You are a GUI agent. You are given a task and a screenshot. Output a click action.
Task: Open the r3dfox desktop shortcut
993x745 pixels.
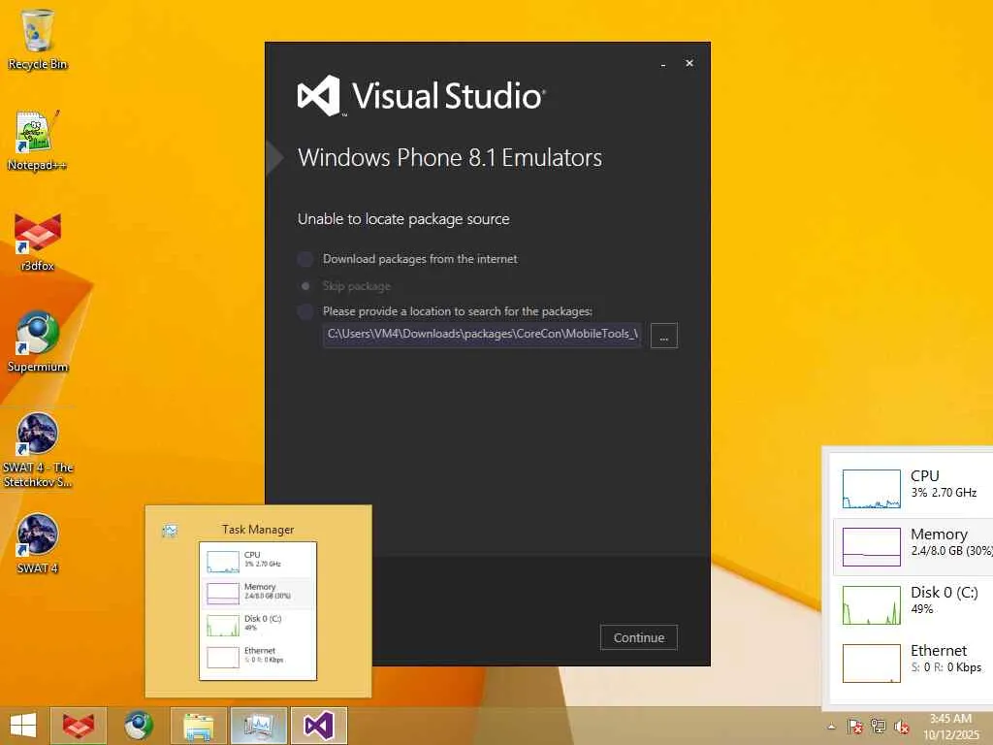[38, 242]
